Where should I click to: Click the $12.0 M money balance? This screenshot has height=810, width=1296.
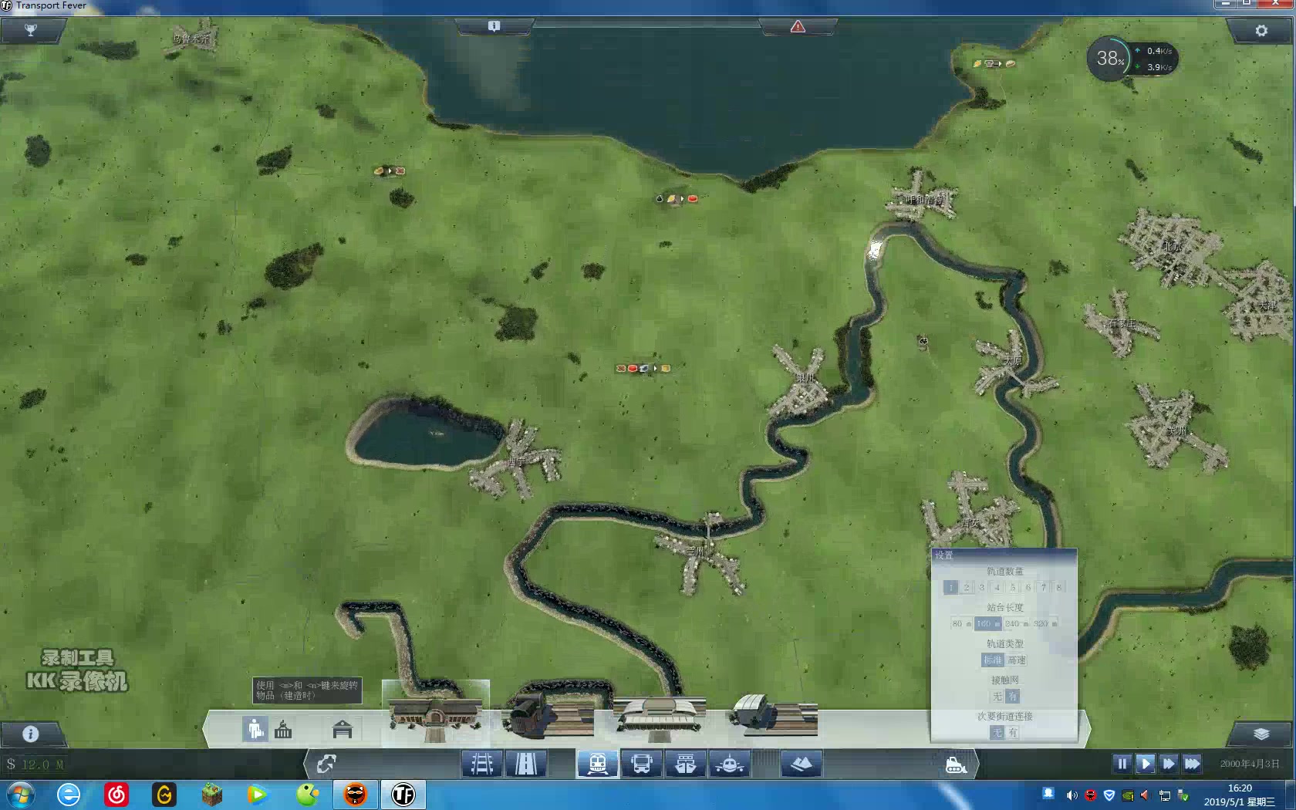[x=35, y=764]
